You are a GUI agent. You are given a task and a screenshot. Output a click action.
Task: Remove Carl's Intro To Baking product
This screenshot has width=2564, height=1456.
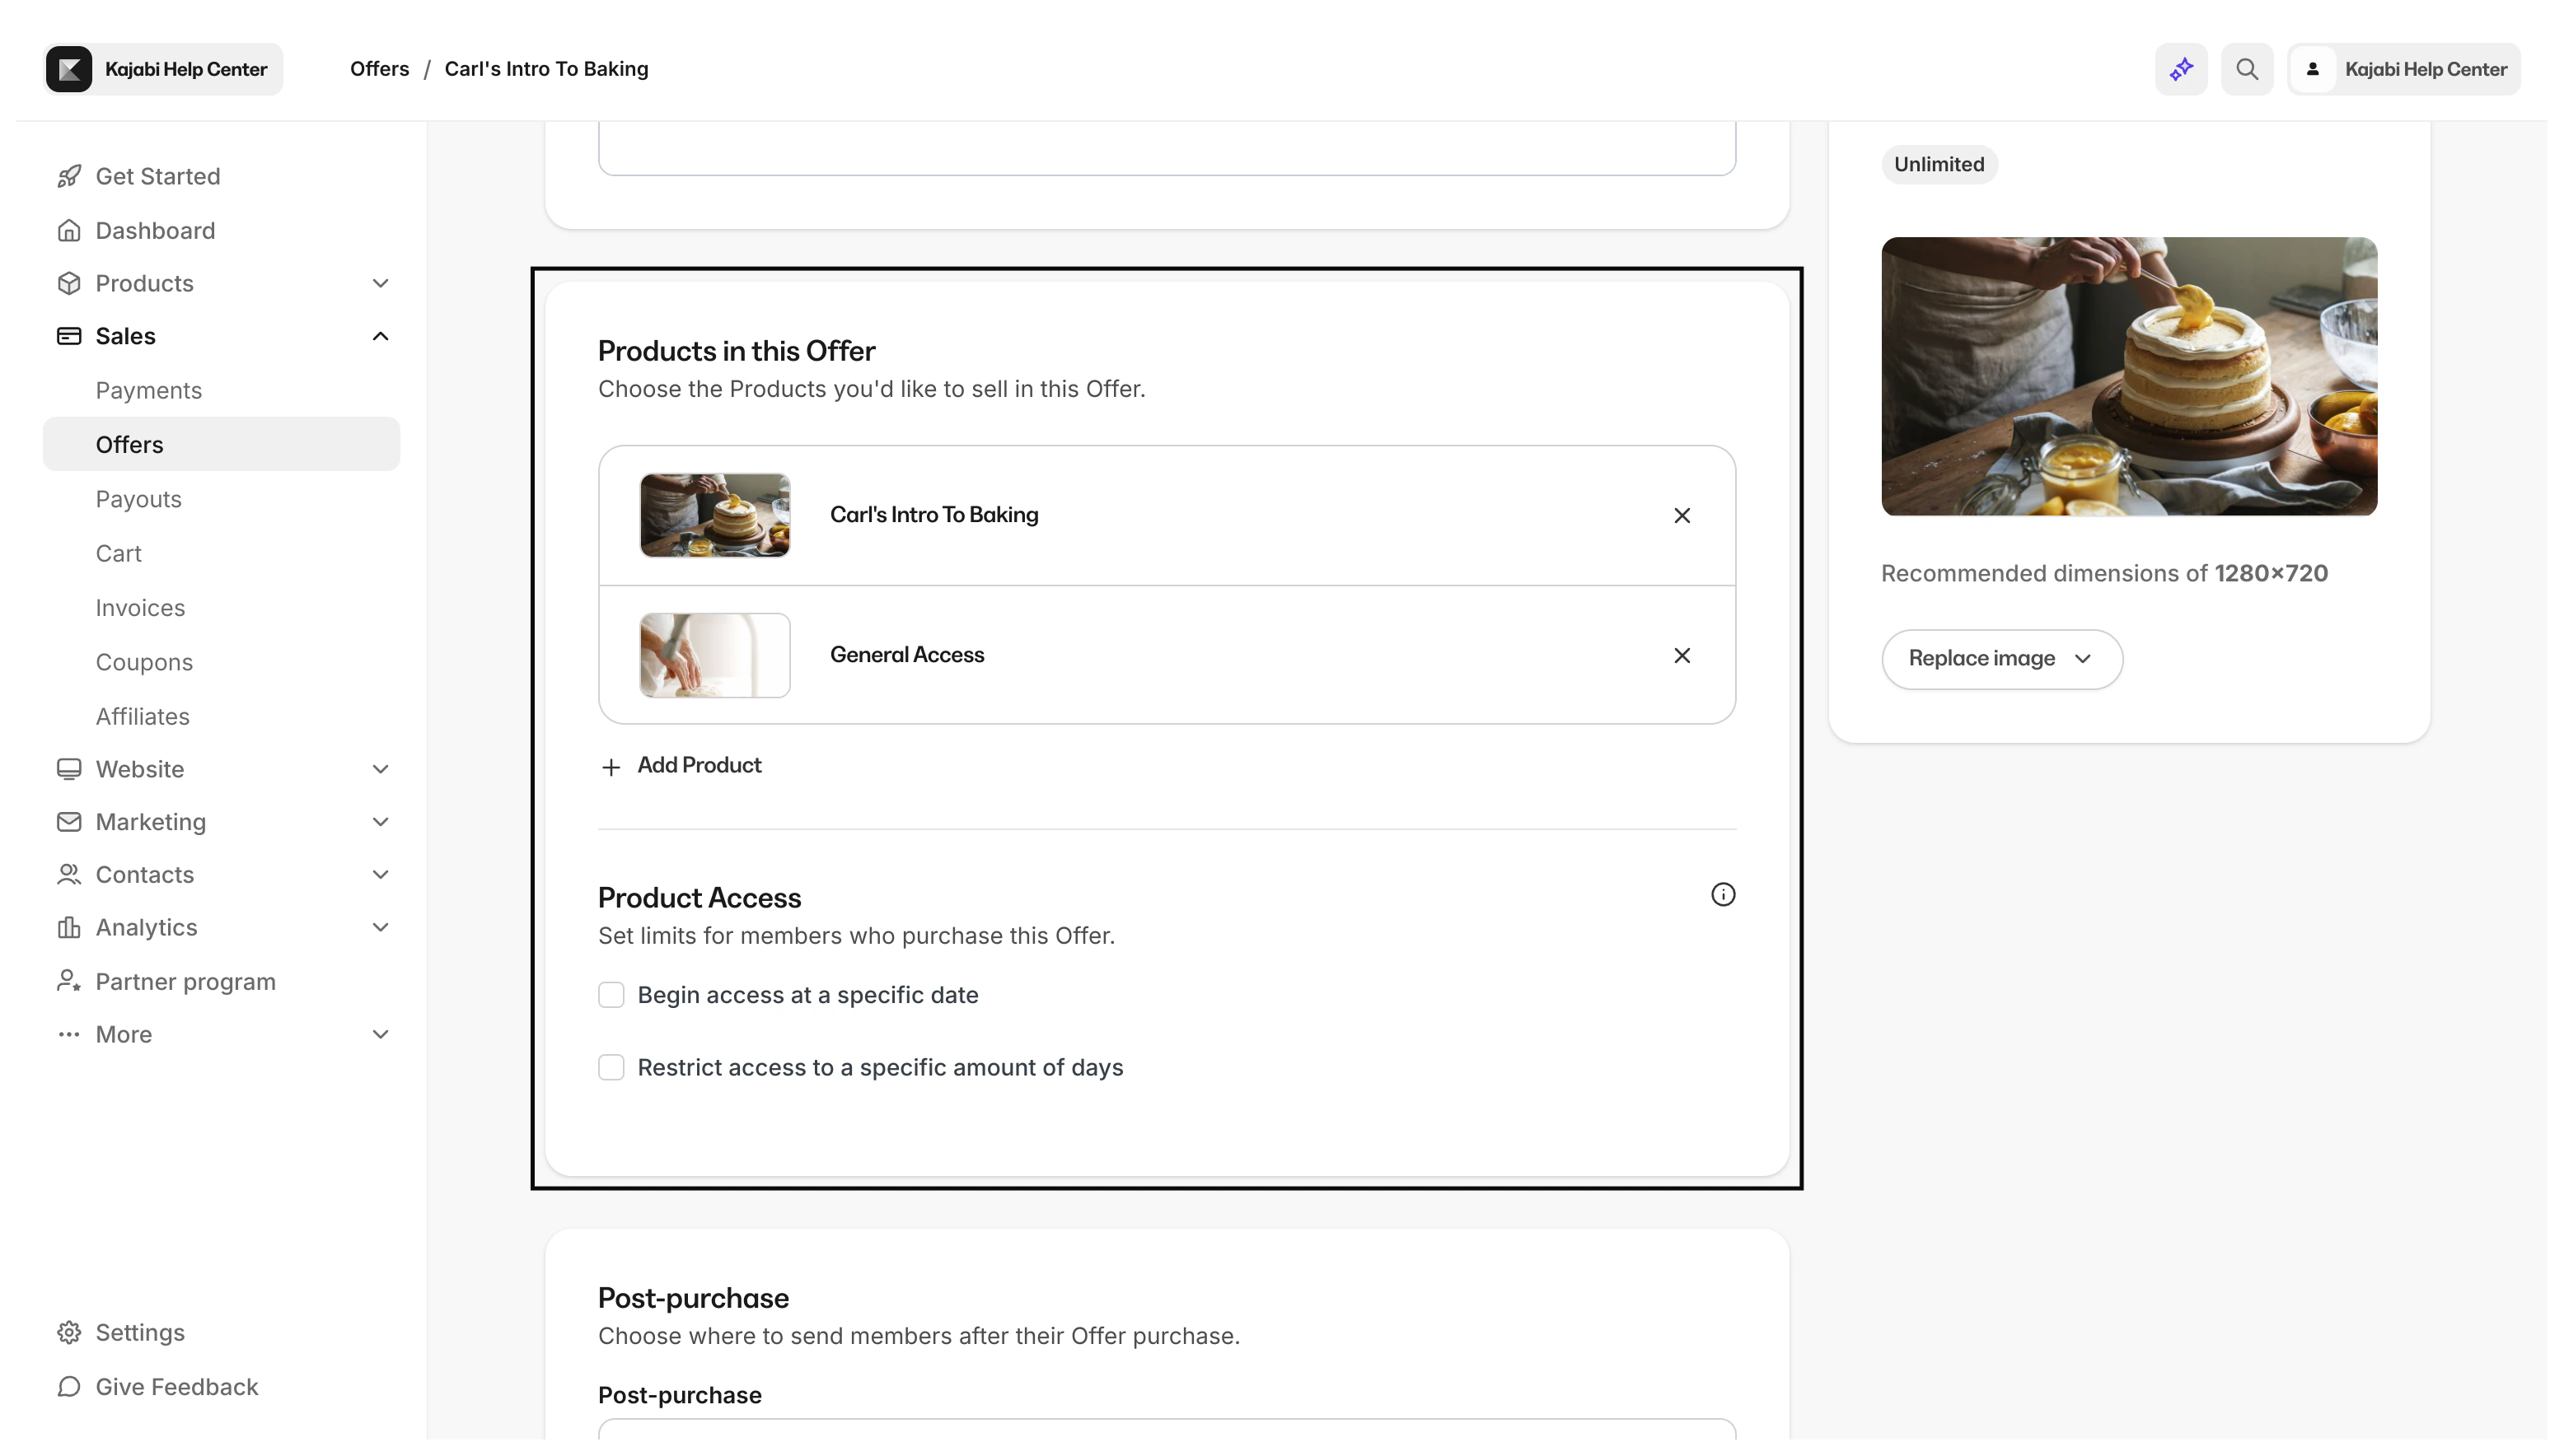1682,515
